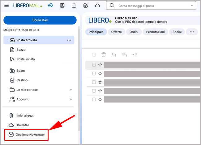201x145 pixels.
Task: Focus the Cerca messaggi di posta field
Action: point(151,6)
